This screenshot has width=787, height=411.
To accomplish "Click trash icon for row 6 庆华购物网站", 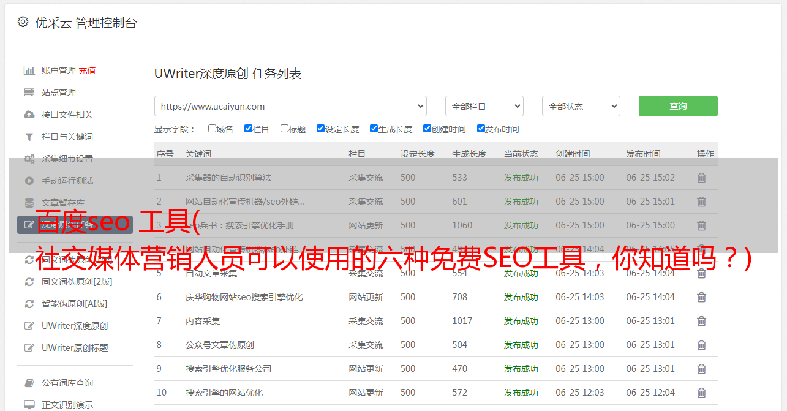I will tap(701, 297).
